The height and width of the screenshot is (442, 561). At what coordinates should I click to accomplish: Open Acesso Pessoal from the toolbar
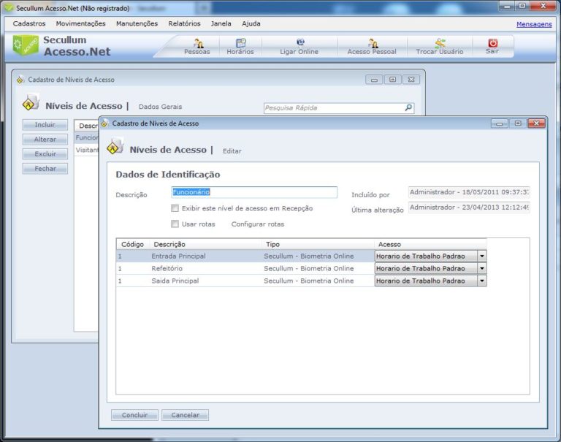point(372,46)
